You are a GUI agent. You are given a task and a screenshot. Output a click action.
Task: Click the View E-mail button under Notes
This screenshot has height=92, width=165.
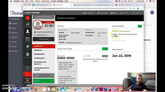pyautogui.click(x=61, y=58)
